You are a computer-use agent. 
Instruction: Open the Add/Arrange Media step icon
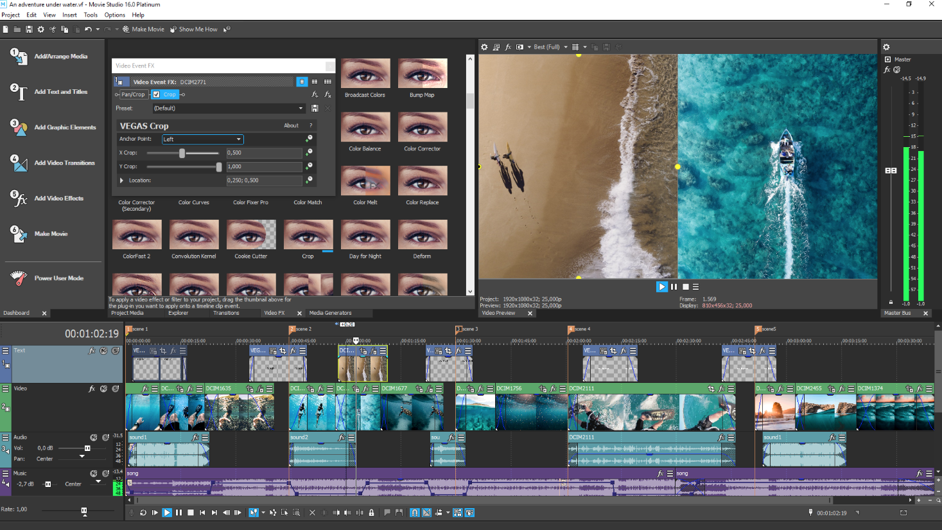click(19, 57)
